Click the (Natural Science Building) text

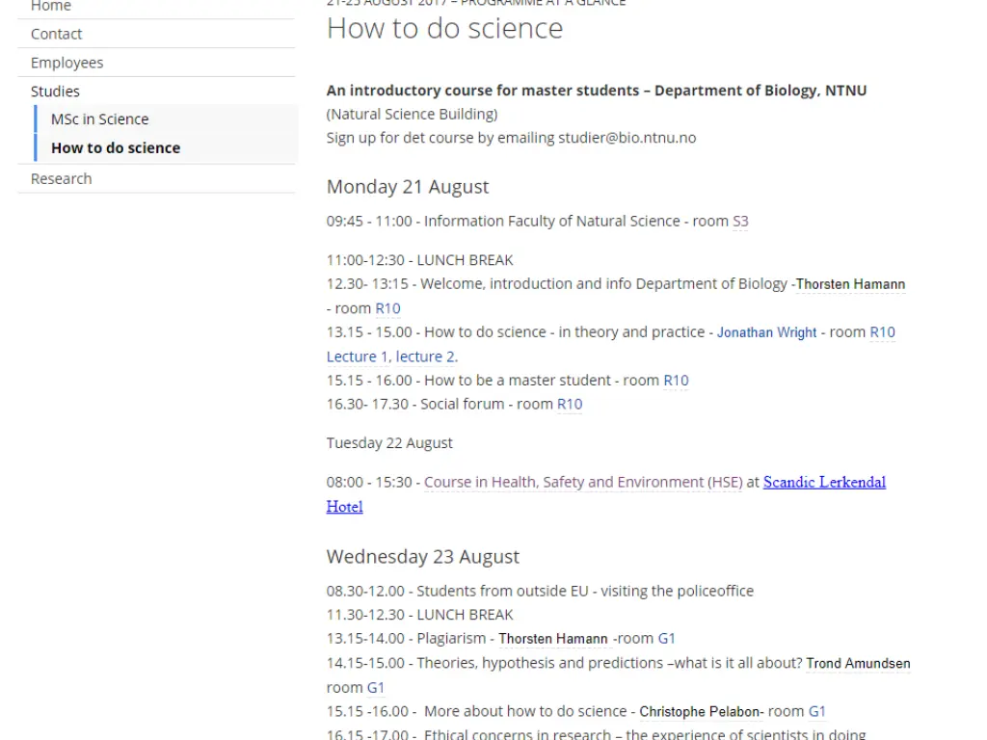pyautogui.click(x=413, y=114)
